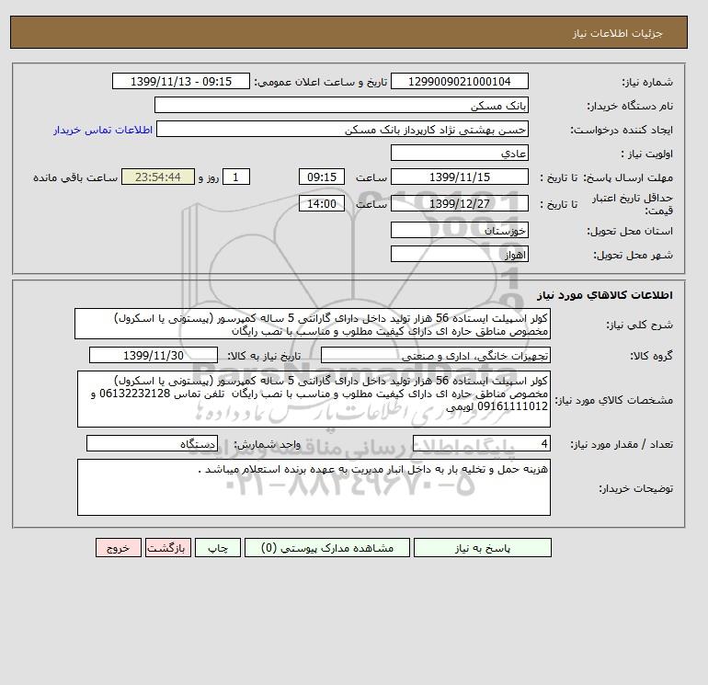
Task: Click the چاپ print button
Action: point(218,548)
